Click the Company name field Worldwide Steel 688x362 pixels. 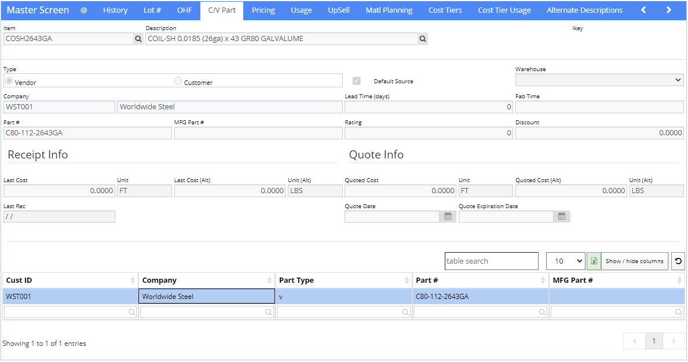click(229, 107)
